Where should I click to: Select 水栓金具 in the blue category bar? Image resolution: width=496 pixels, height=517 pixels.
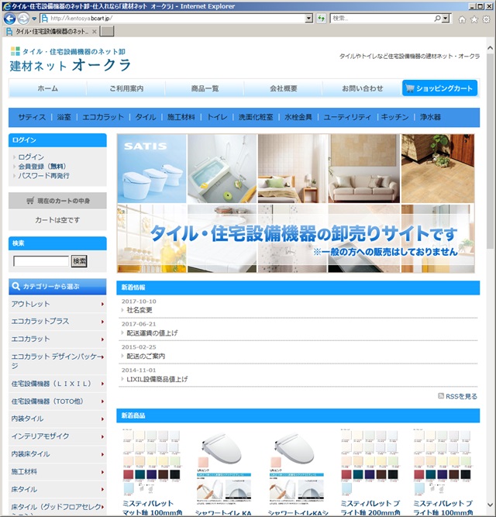coord(298,117)
